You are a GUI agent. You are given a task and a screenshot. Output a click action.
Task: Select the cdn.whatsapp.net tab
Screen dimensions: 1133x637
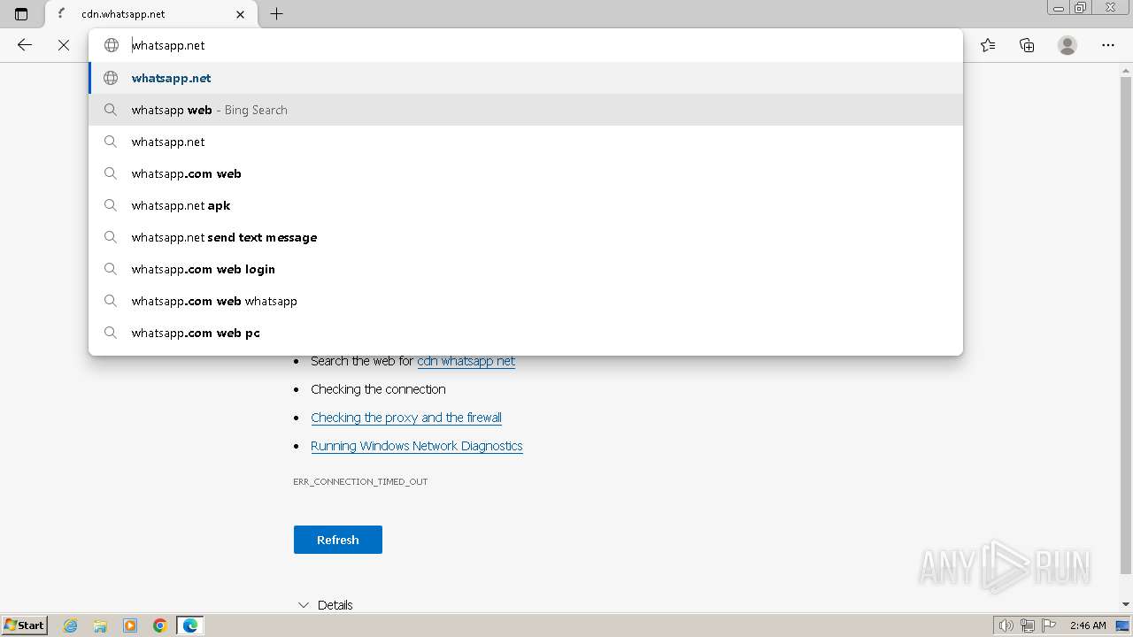click(x=149, y=14)
